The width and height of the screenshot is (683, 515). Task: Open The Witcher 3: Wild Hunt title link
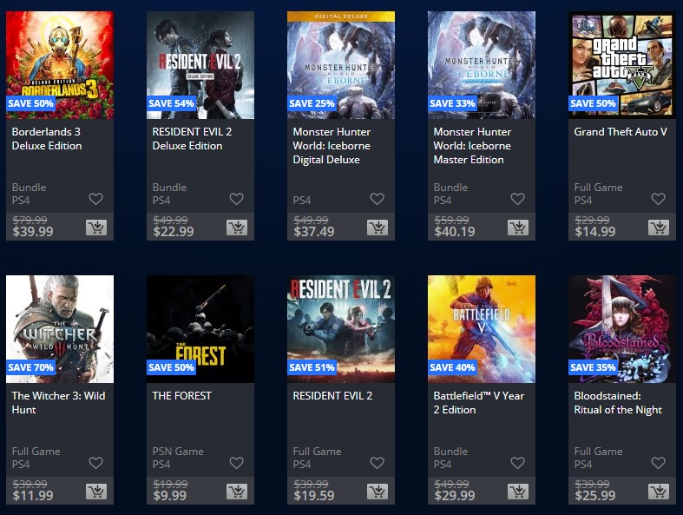click(58, 402)
